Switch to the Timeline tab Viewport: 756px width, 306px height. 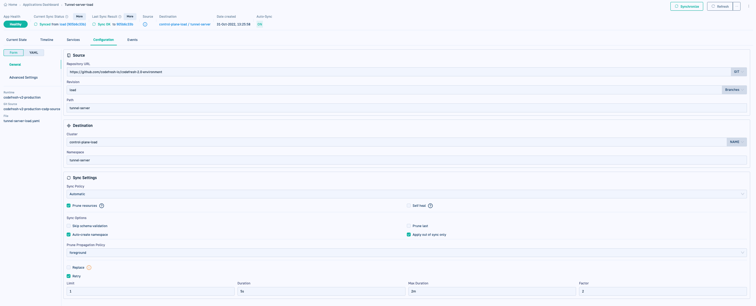point(47,40)
